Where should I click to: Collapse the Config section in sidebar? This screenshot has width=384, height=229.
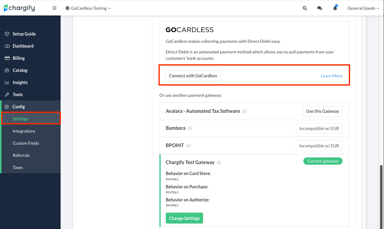coord(18,106)
